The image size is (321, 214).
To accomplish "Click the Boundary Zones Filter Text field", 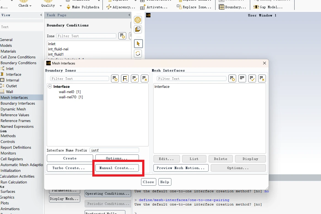I will (79, 78).
